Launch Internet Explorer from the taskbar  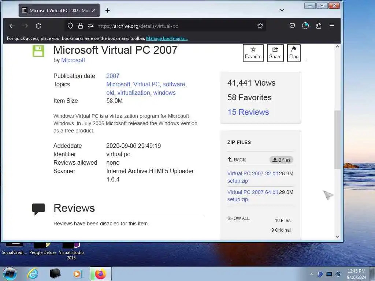pos(33,274)
